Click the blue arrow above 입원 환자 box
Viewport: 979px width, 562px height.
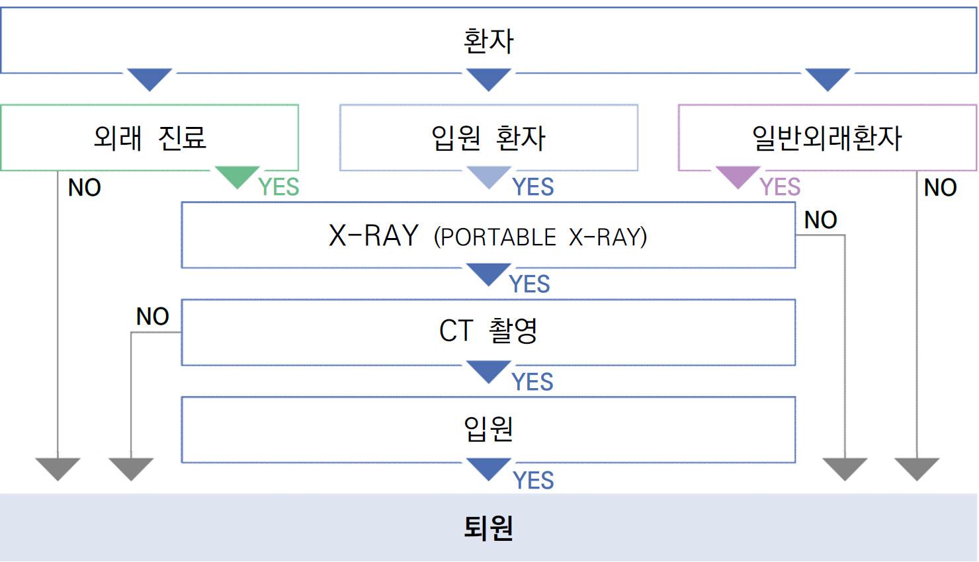(489, 79)
